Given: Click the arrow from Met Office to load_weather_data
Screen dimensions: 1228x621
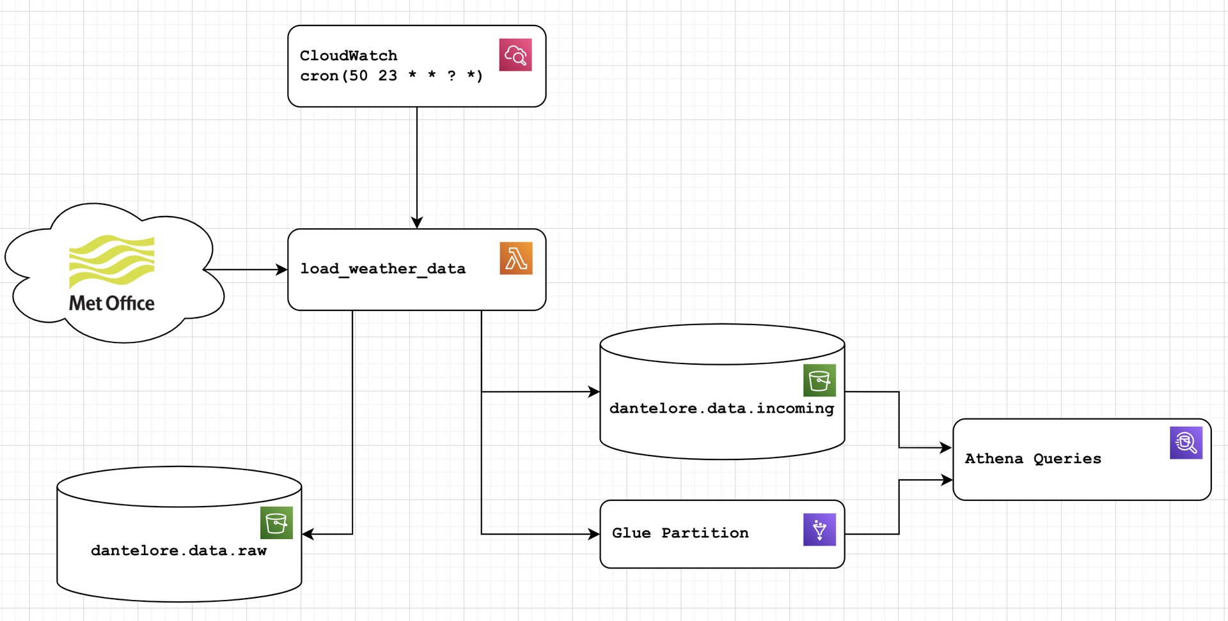Looking at the screenshot, I should (x=246, y=270).
